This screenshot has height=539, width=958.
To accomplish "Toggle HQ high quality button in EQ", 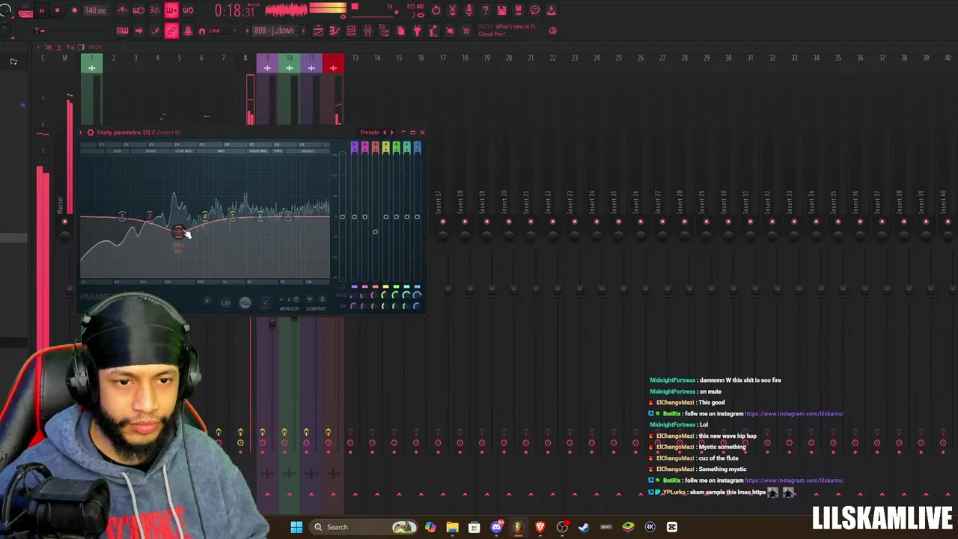I will coord(245,302).
